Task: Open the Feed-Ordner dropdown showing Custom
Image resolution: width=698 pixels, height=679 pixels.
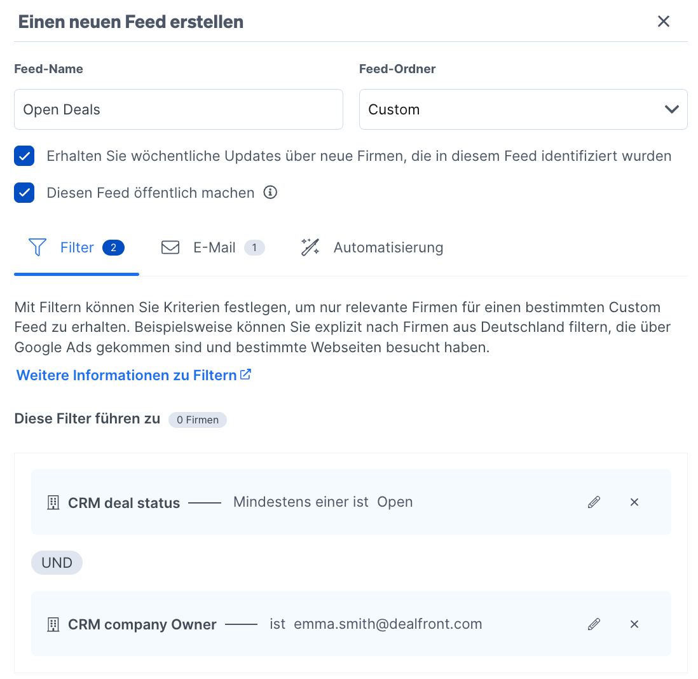Action: point(523,109)
